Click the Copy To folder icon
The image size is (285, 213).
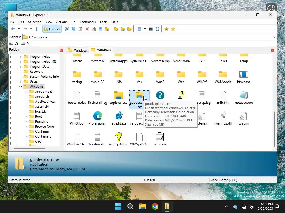(x=123, y=29)
